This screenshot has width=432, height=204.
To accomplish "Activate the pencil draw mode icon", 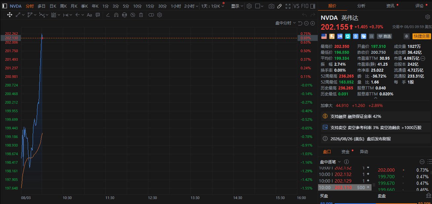I will tap(279, 6).
